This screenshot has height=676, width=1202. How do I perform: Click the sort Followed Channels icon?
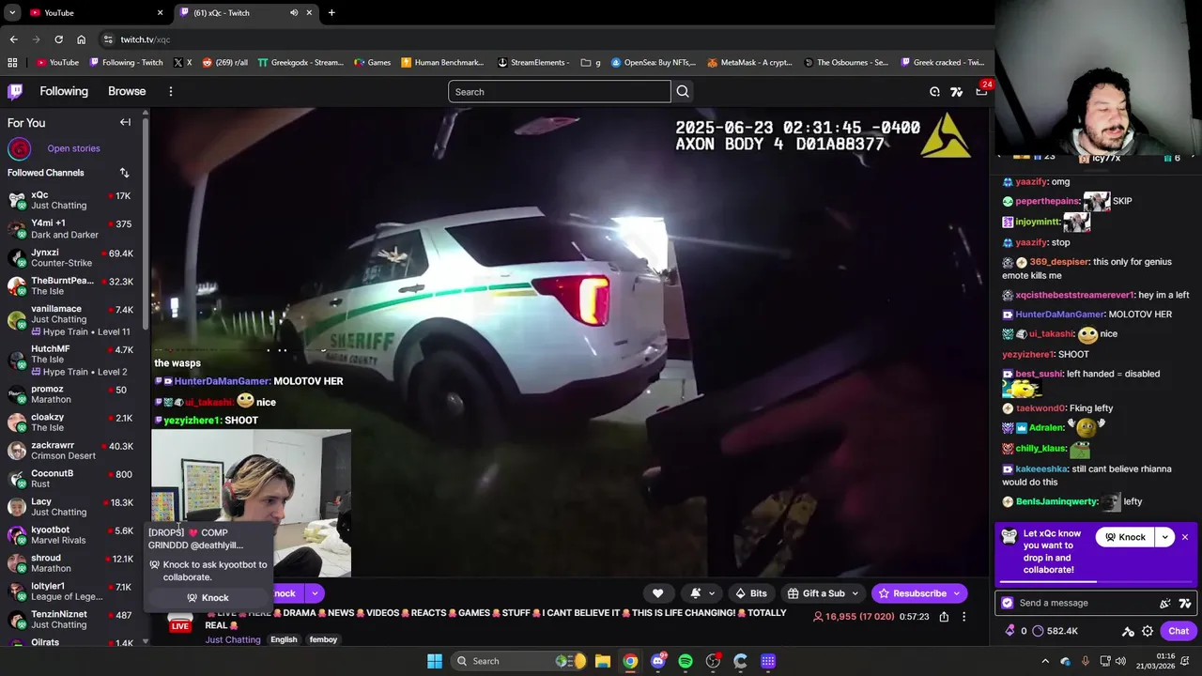coord(124,173)
